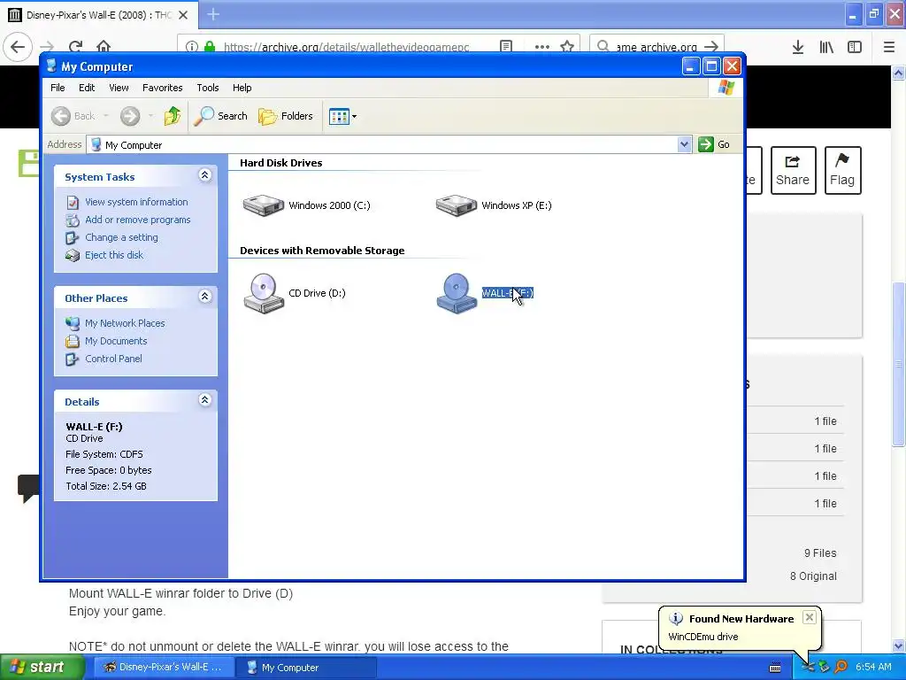
Task: Open the Tools menu
Action: [x=207, y=88]
